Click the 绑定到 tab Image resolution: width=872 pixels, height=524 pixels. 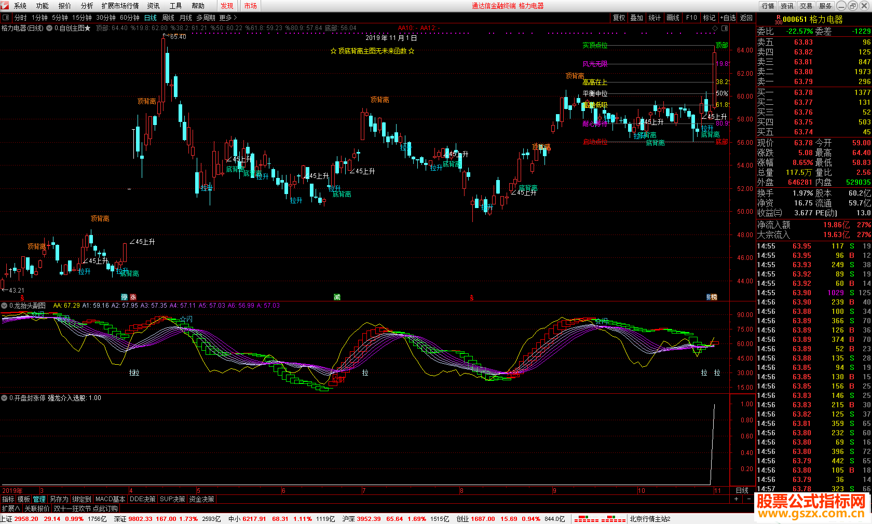tap(81, 499)
